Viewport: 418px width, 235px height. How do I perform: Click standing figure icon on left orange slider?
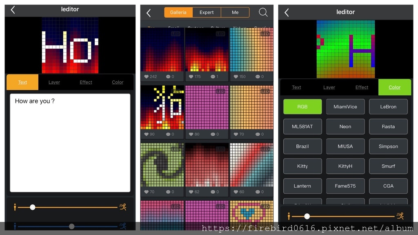click(15, 207)
